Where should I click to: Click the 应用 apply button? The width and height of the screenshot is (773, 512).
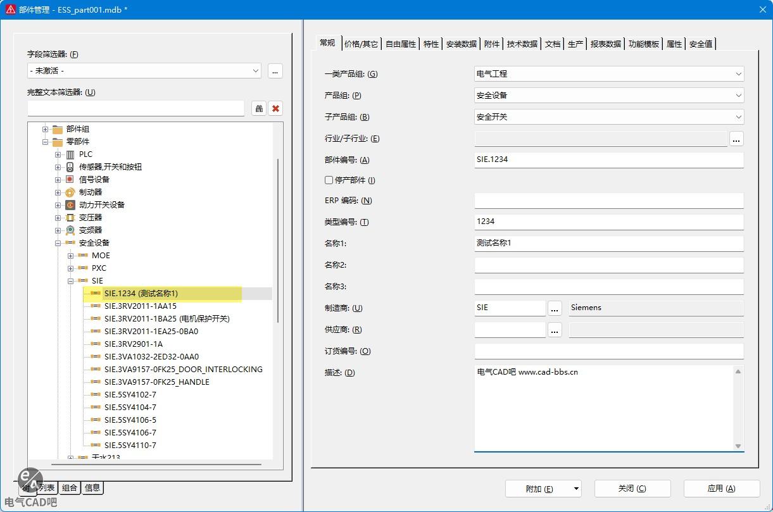point(721,489)
